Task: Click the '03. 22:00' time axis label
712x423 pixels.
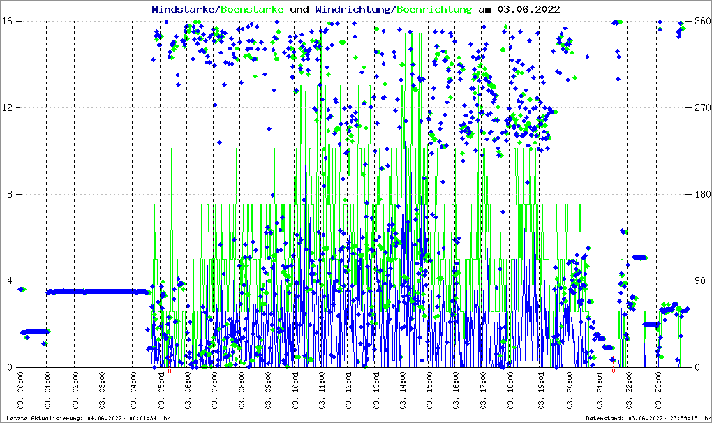Action: coord(628,390)
